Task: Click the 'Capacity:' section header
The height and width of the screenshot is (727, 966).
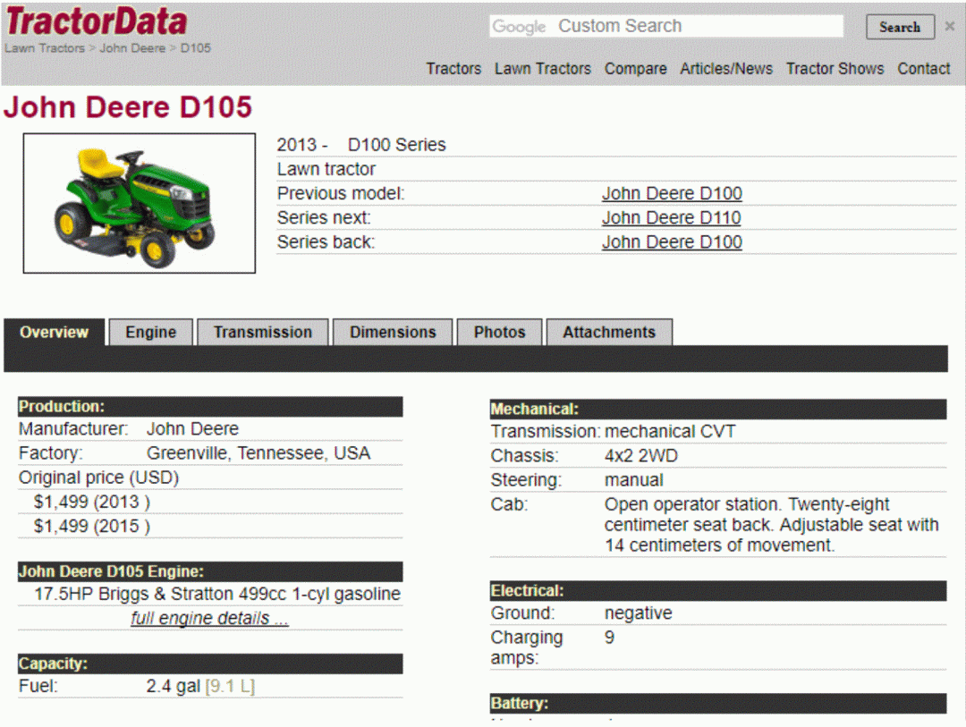Action: 210,664
